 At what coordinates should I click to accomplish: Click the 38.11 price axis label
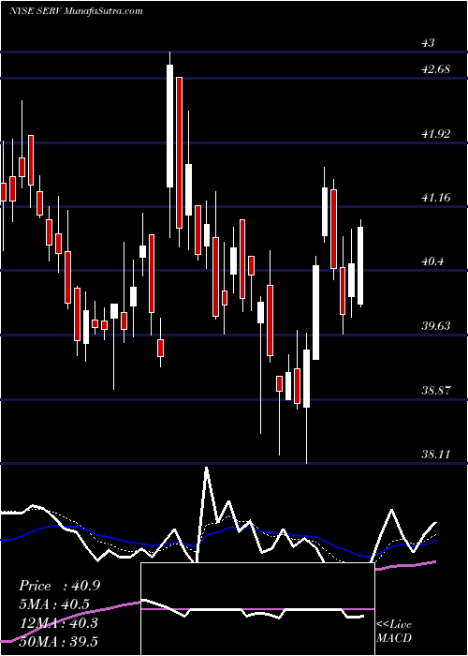pyautogui.click(x=436, y=455)
